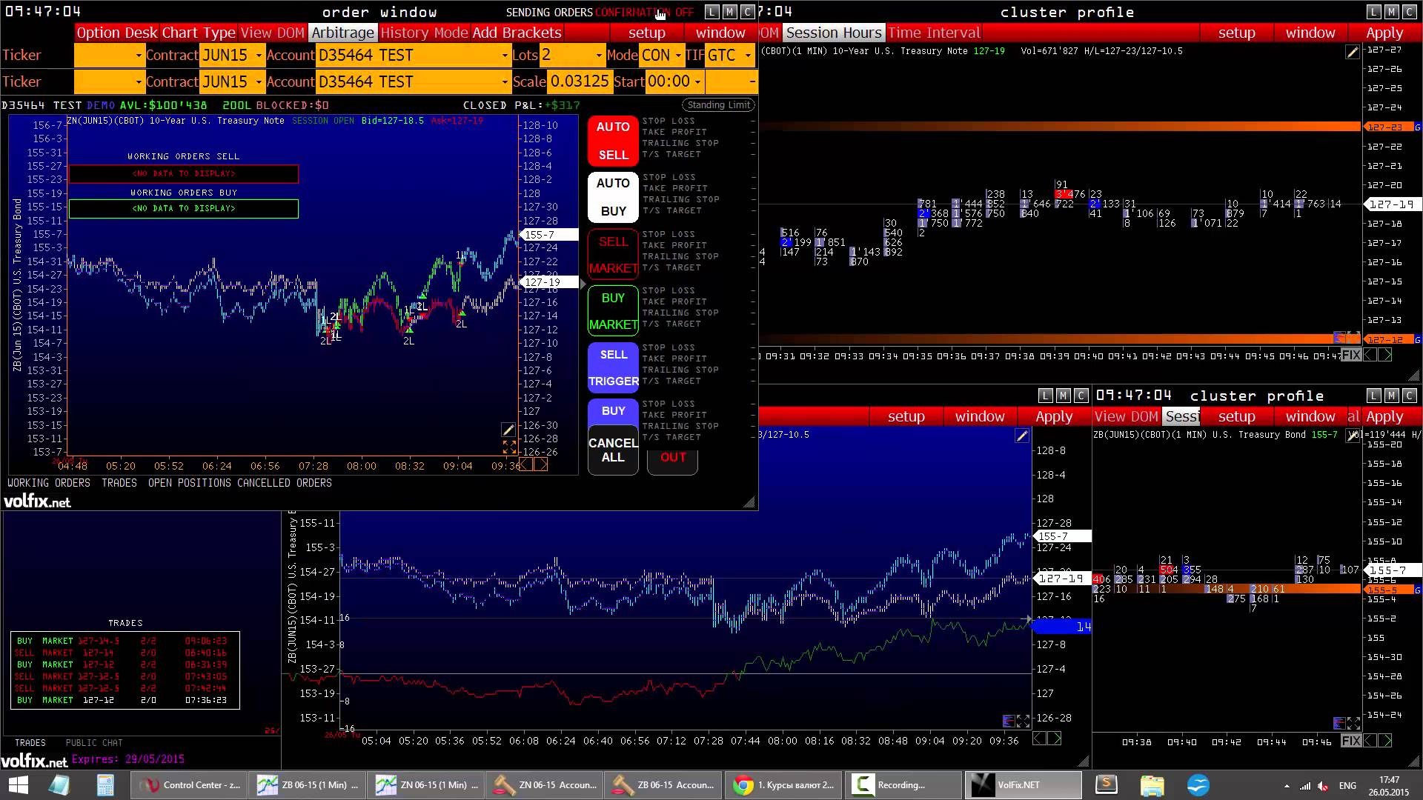
Task: Open the first Contract JUN15 dropdown
Action: click(x=231, y=56)
